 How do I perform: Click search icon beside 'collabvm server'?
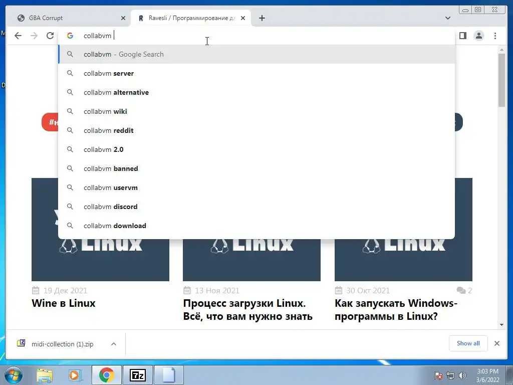pos(70,73)
